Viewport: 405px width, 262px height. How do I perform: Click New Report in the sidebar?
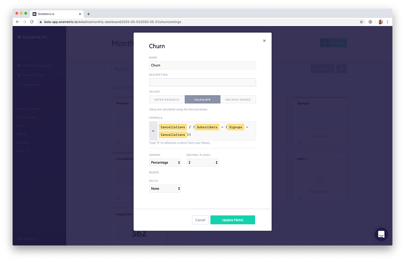coord(29,85)
